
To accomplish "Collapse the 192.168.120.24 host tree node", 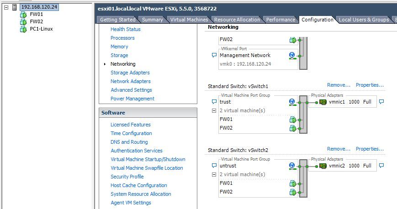I will pyautogui.click(x=6, y=7).
